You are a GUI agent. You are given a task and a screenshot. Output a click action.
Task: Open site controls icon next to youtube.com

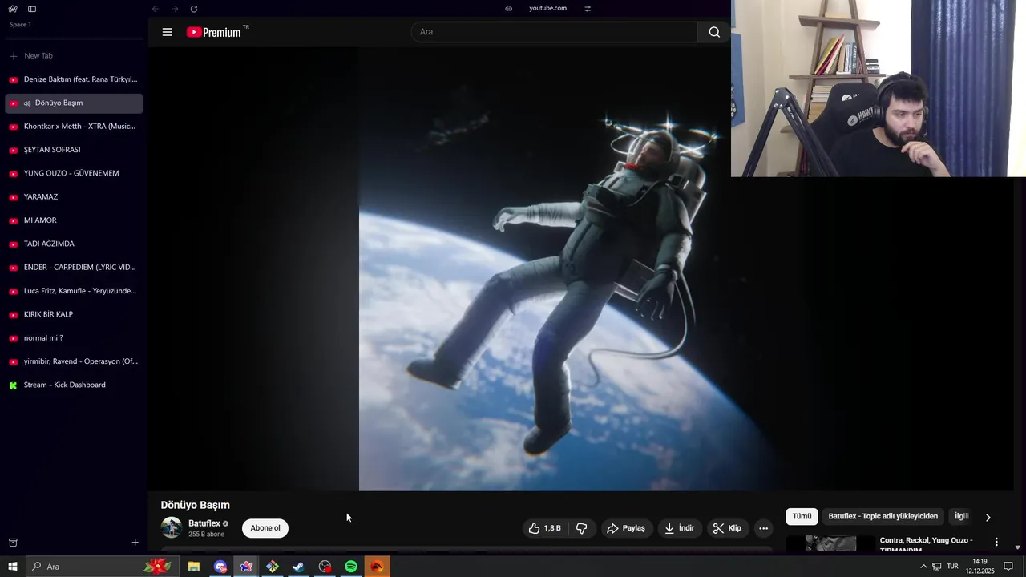pos(588,9)
